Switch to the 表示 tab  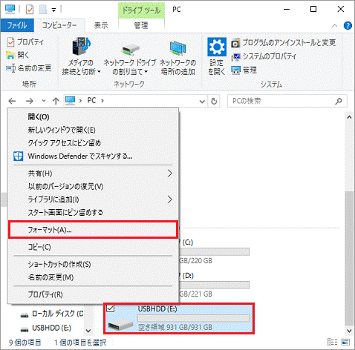coord(101,25)
